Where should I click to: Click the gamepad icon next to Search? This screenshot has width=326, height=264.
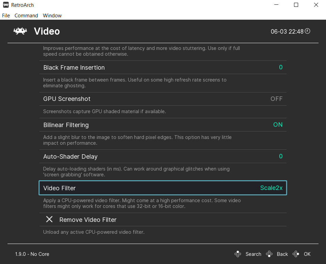(238, 254)
